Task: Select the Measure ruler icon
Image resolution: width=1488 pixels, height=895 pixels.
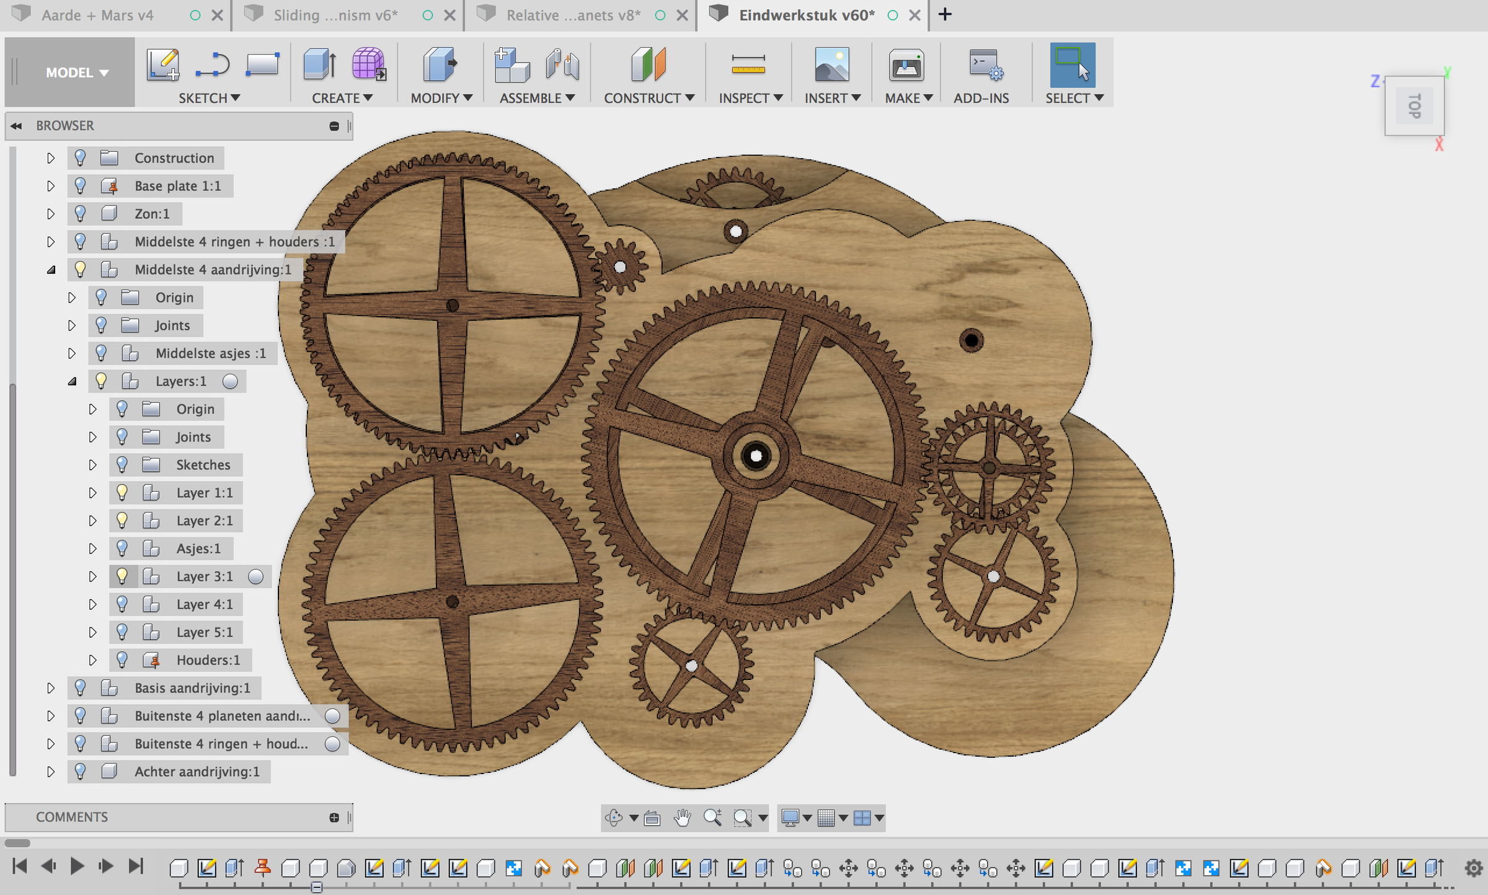Action: click(x=748, y=65)
